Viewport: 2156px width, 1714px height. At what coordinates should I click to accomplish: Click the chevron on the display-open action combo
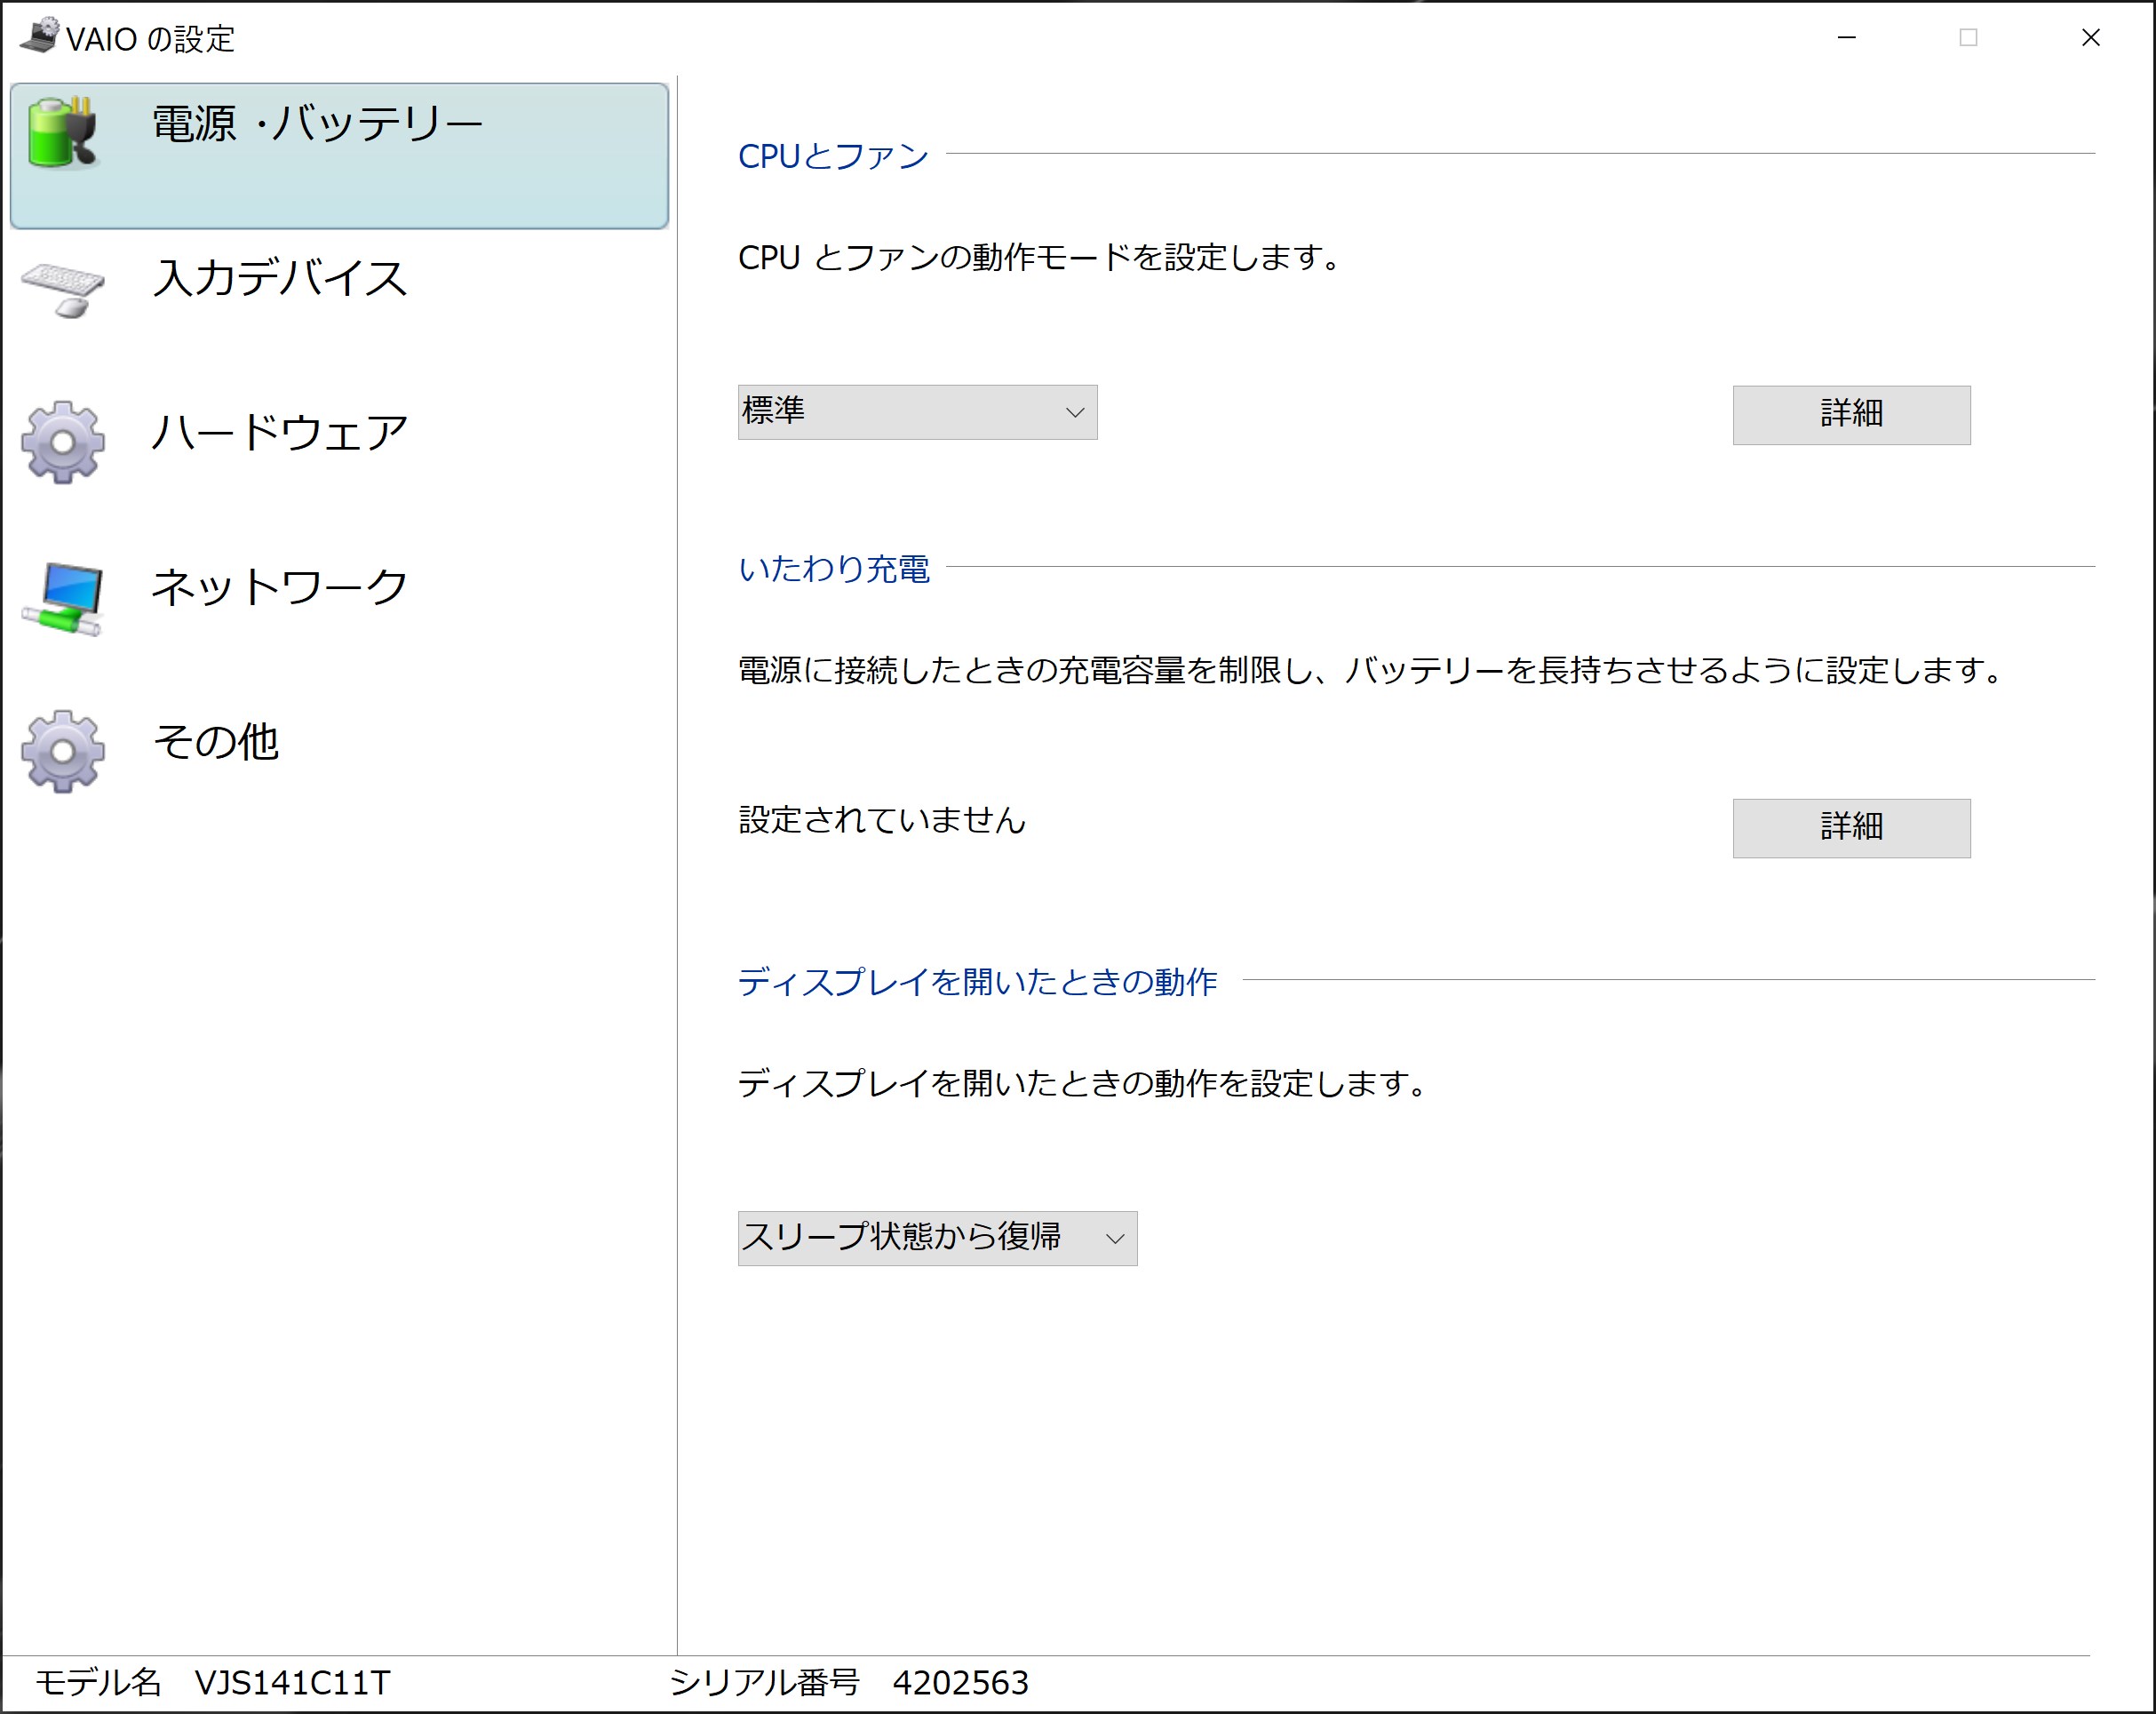tap(1115, 1239)
